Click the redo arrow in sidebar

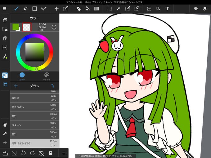(5, 143)
